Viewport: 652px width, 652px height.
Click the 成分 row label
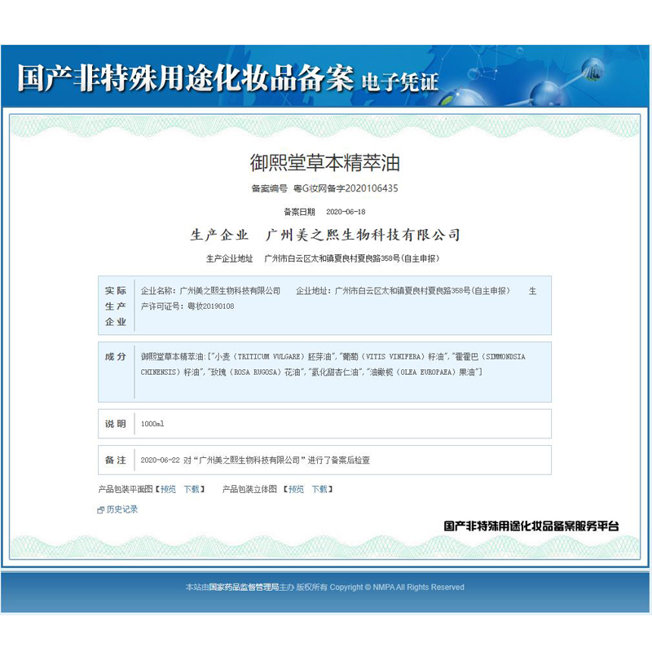pyautogui.click(x=116, y=356)
